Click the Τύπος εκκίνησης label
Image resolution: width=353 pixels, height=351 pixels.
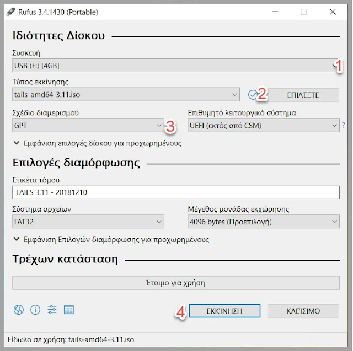[x=40, y=82]
